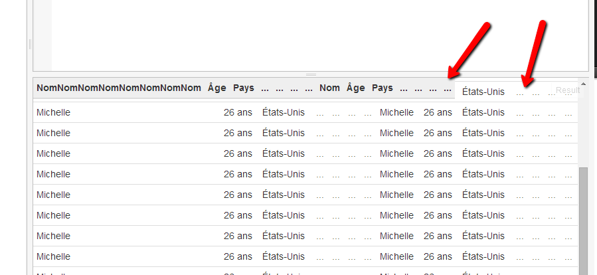Click the first Pays column header
Viewport: 597px width, 275px height.
244,88
